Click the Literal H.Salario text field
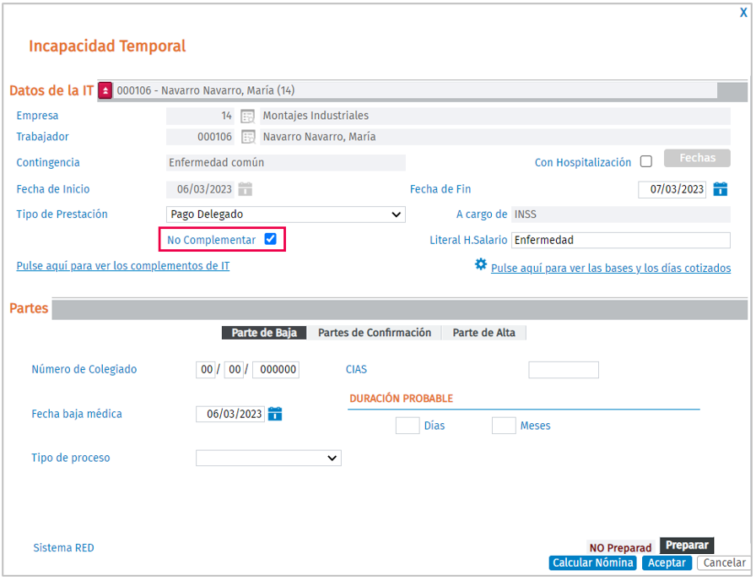Viewport: 756px width, 581px height. pos(620,240)
